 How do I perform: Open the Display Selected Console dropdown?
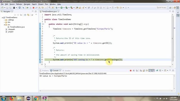point(163,70)
